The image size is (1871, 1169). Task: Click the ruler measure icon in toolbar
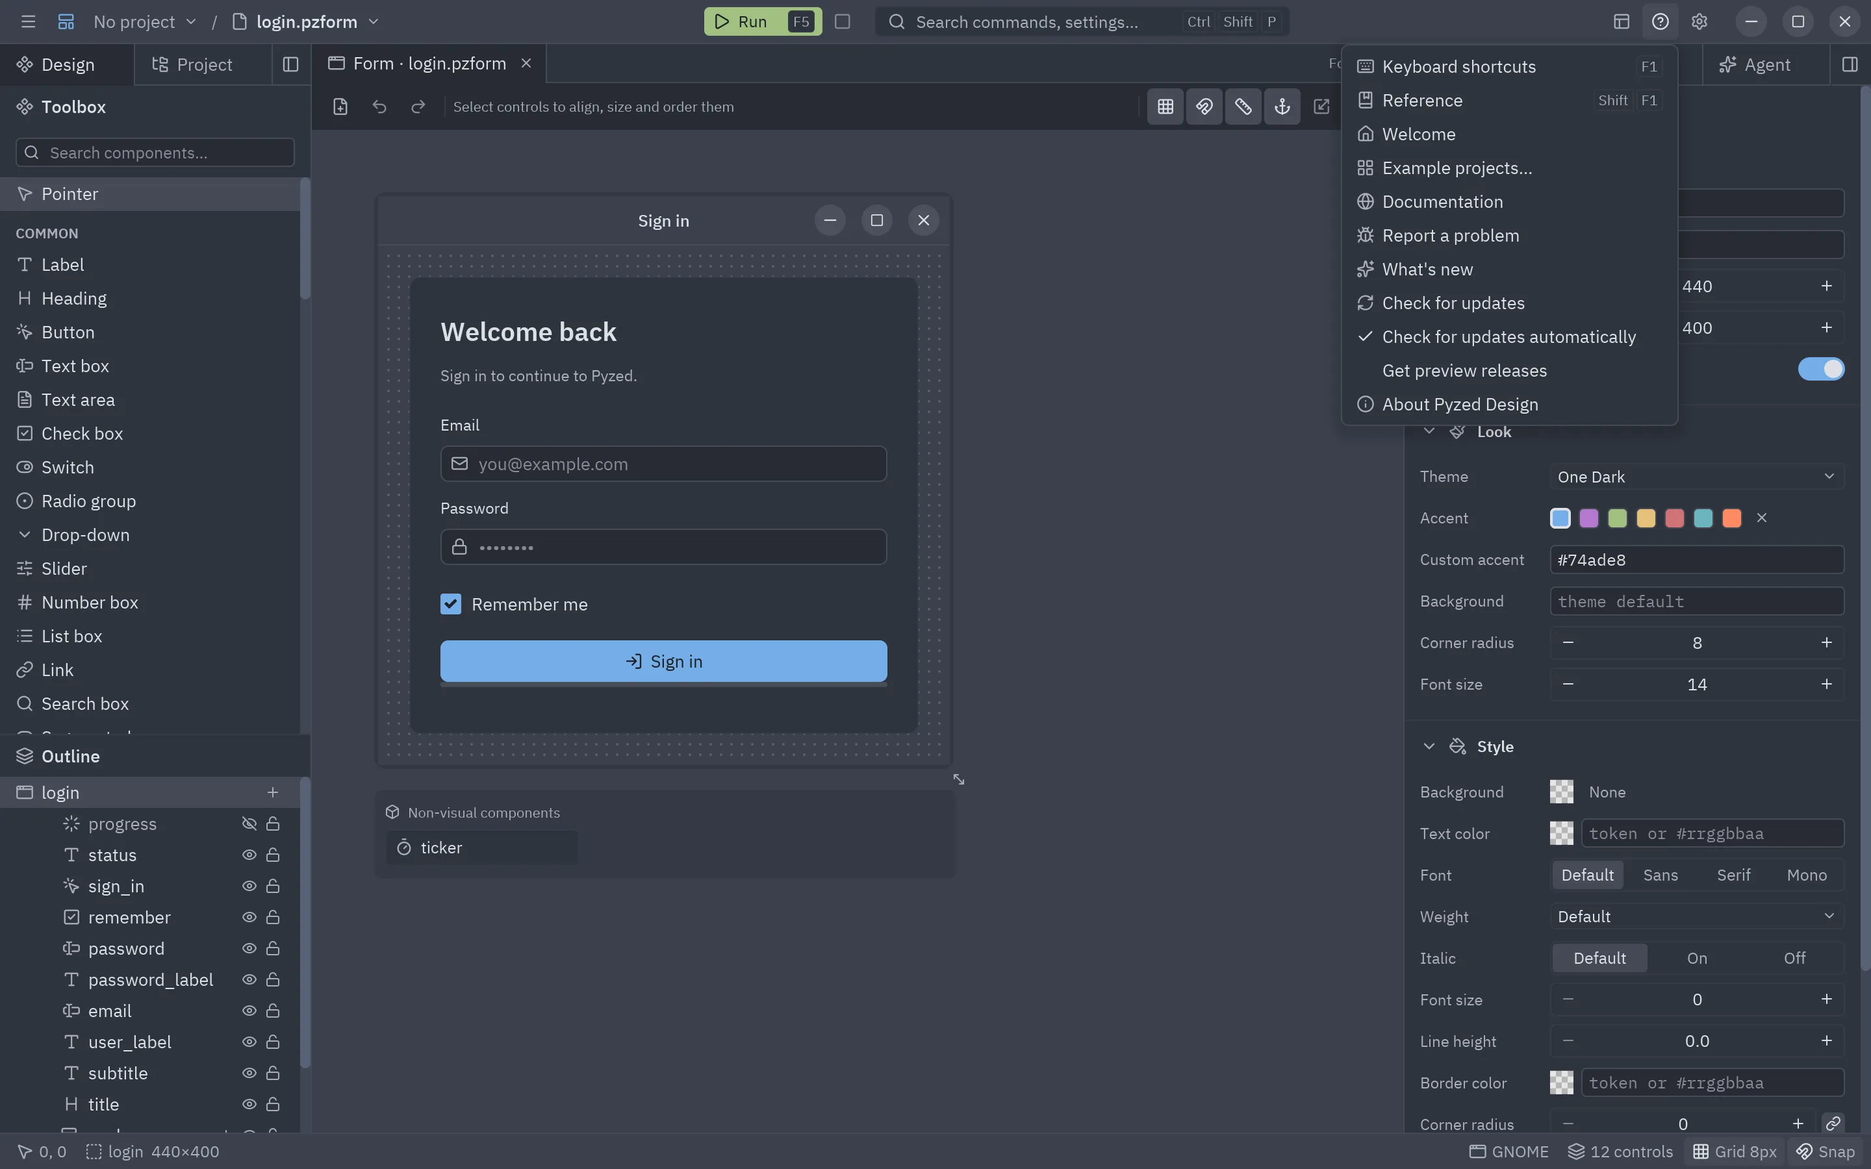1243,107
